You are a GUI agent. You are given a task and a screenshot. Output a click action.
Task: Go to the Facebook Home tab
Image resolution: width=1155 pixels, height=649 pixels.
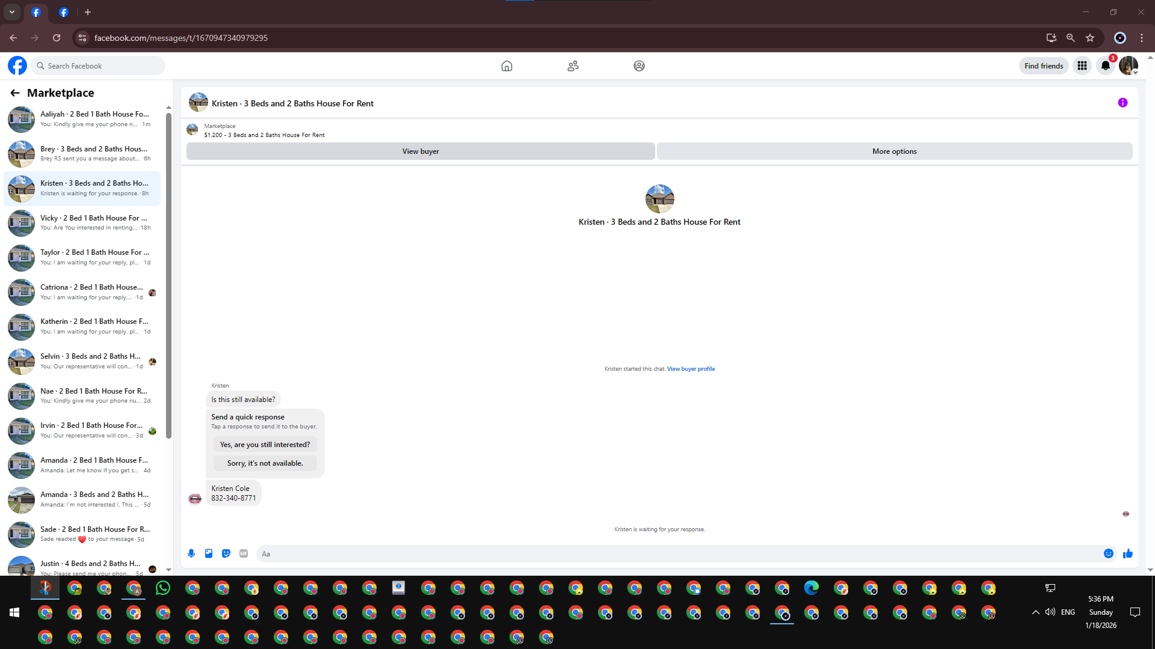(507, 66)
